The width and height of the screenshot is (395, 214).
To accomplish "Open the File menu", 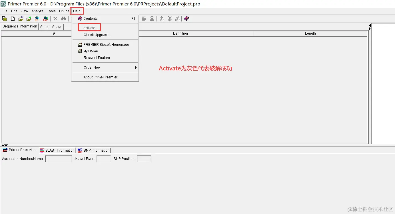I will (5, 11).
